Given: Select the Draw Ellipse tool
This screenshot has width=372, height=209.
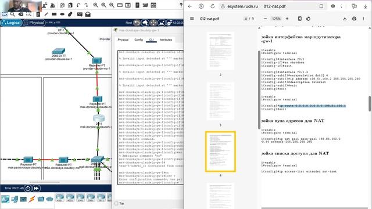Looking at the screenshot, I should pyautogui.click(x=62, y=15).
